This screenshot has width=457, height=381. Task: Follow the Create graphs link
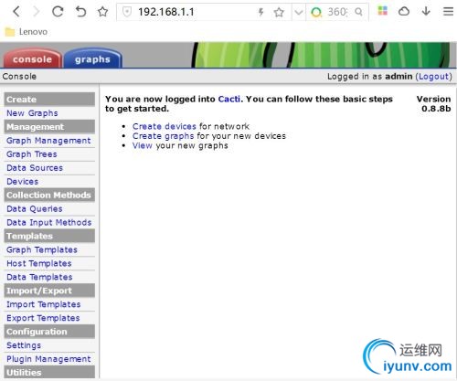coord(163,136)
